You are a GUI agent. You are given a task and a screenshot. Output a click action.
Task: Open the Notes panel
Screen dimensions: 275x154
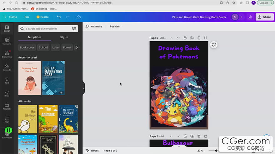pyautogui.click(x=92, y=151)
